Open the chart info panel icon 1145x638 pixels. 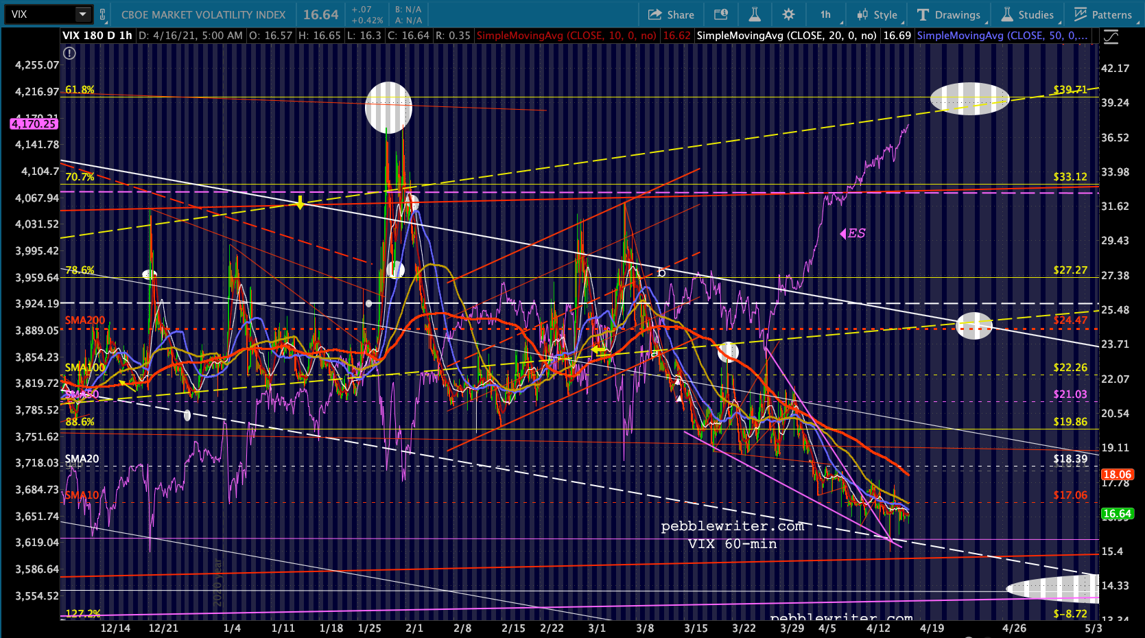(x=720, y=14)
